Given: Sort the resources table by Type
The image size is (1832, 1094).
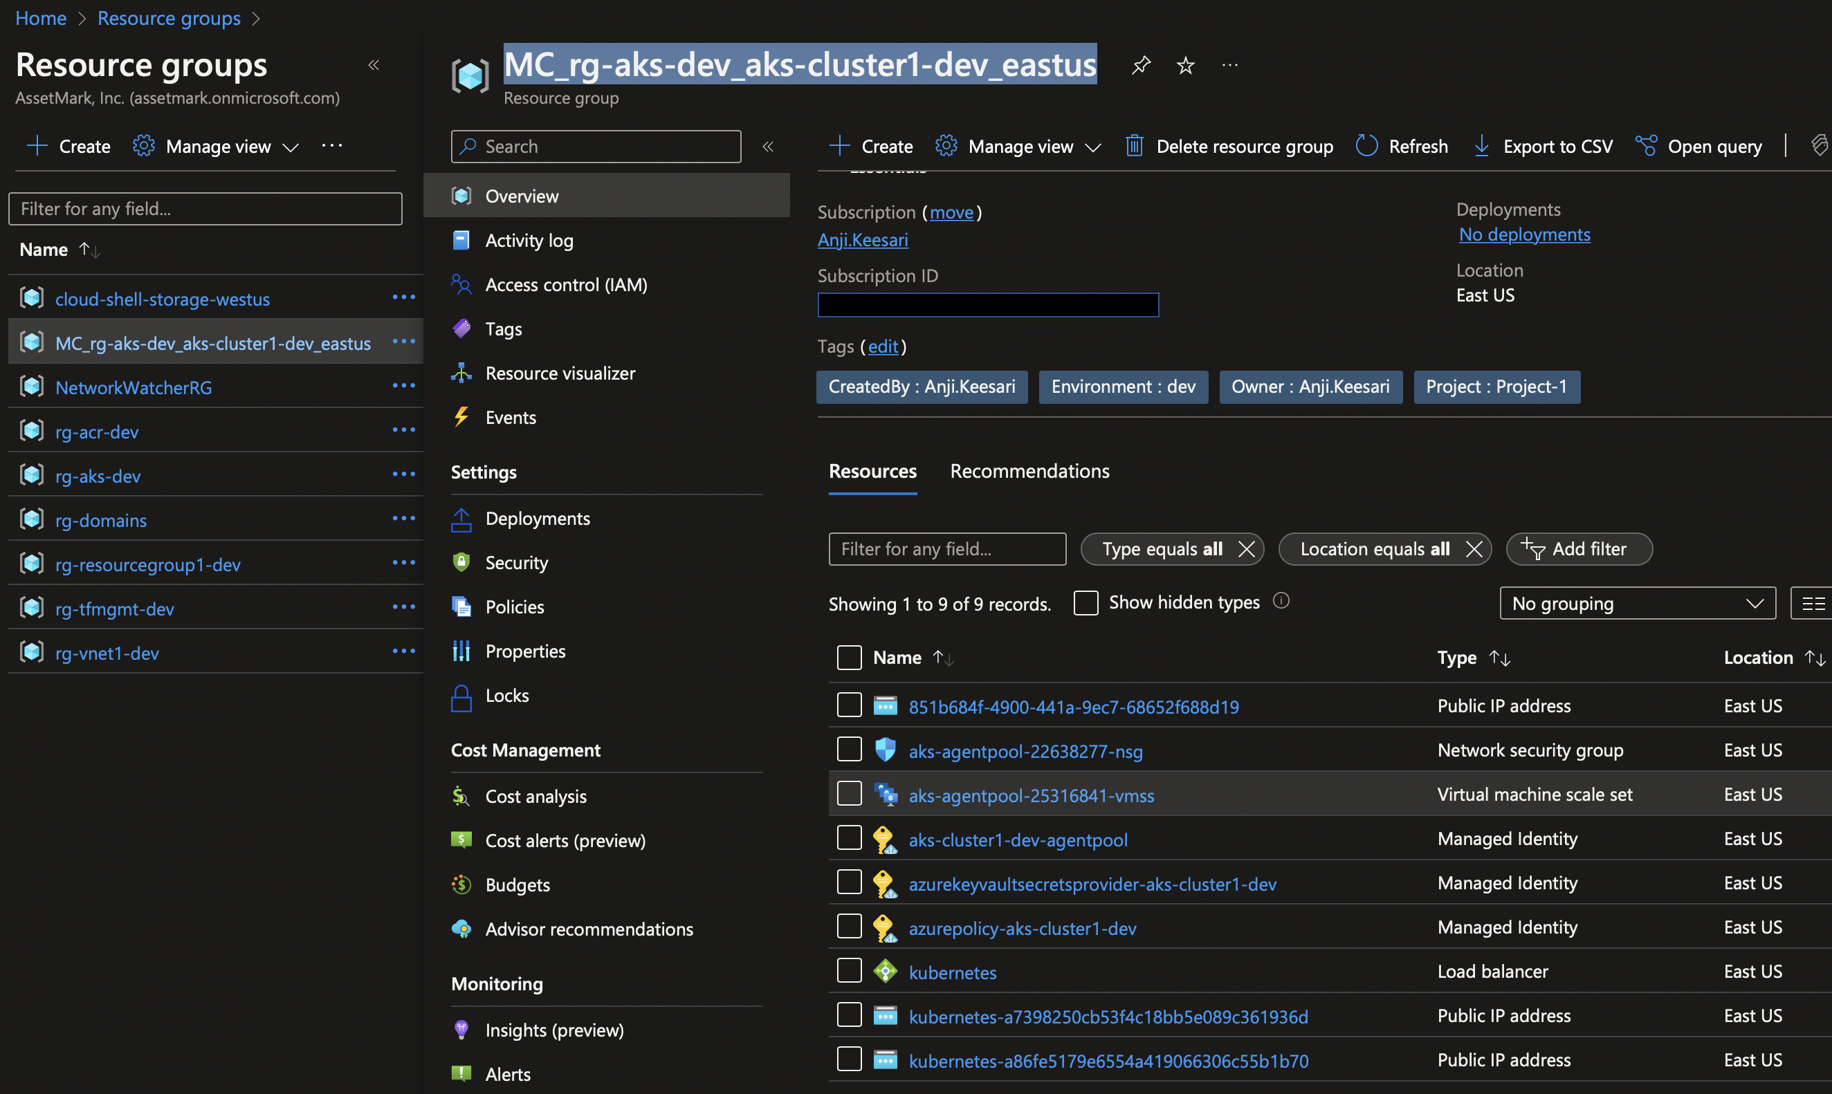Looking at the screenshot, I should (1499, 658).
